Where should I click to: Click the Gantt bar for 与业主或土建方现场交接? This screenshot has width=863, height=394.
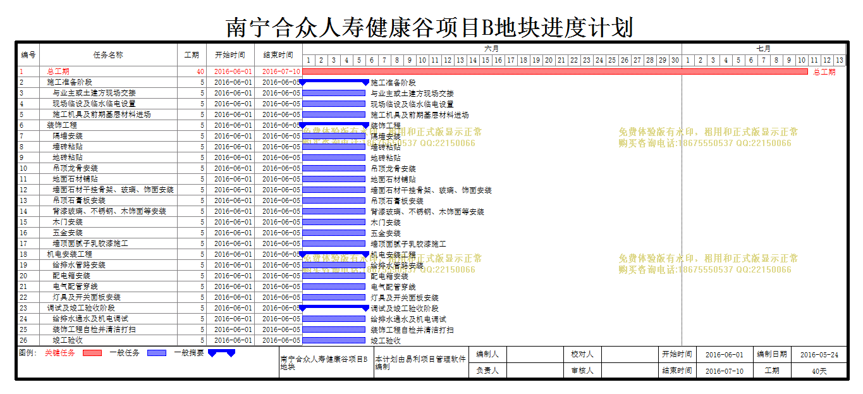click(334, 93)
